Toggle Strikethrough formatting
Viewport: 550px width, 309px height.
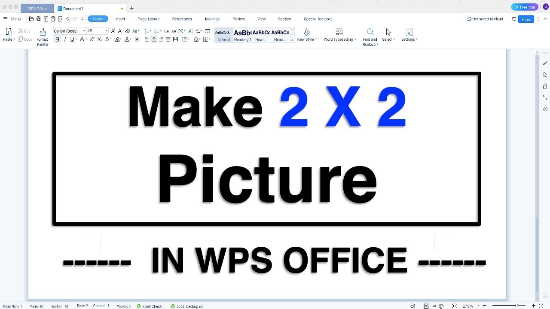coord(82,39)
